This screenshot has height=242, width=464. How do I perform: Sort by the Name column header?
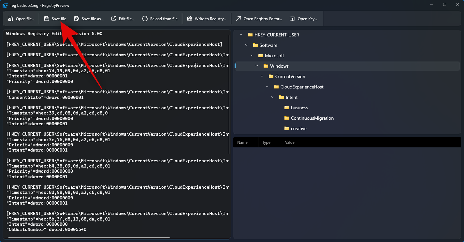pos(242,142)
